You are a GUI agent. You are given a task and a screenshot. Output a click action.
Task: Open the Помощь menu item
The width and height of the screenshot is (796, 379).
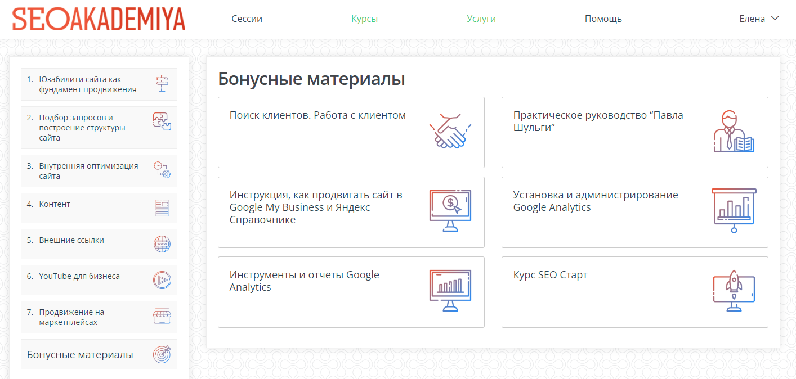tap(603, 19)
